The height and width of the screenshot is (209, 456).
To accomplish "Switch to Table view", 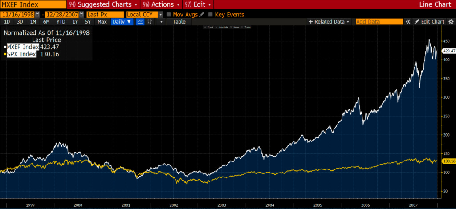I will 179,22.
